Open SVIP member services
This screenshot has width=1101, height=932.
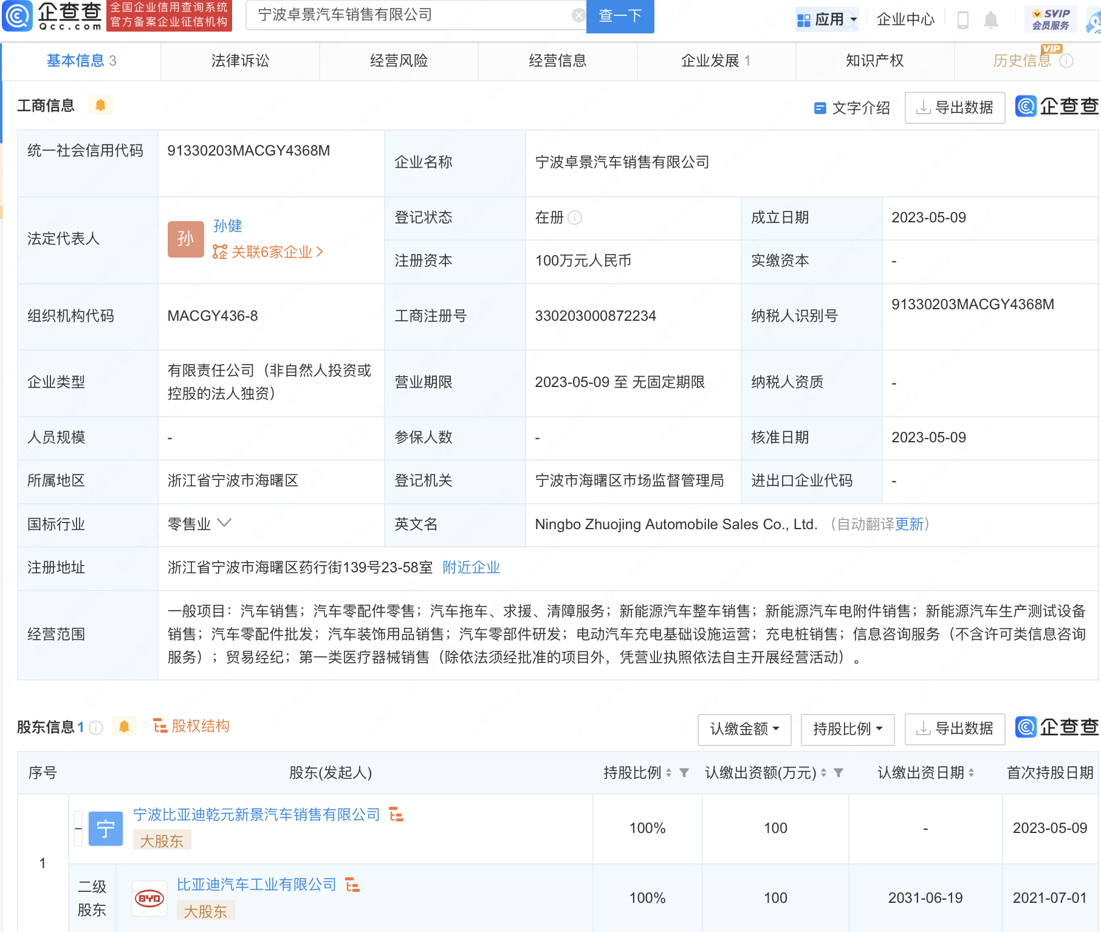(x=1051, y=19)
